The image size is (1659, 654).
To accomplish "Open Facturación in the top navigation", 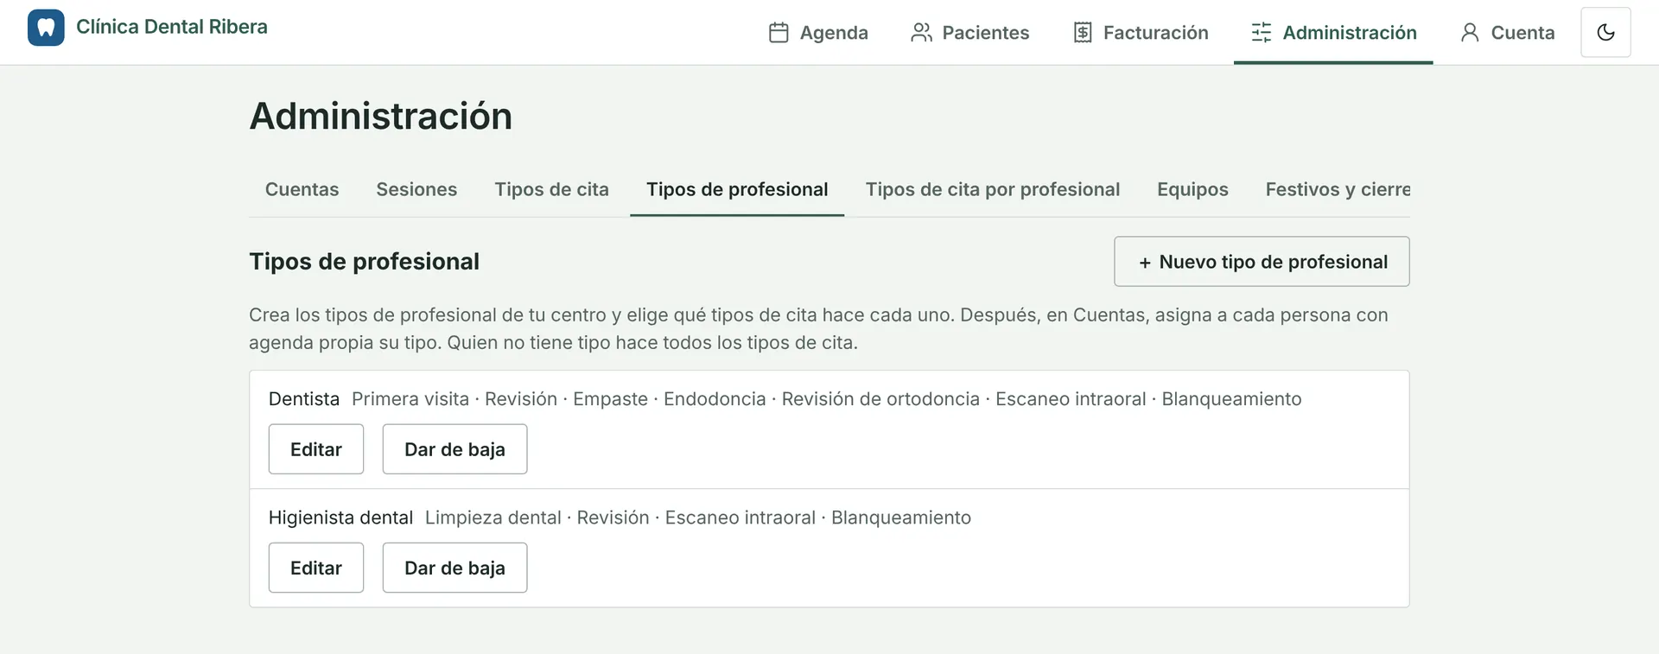I will point(1141,33).
